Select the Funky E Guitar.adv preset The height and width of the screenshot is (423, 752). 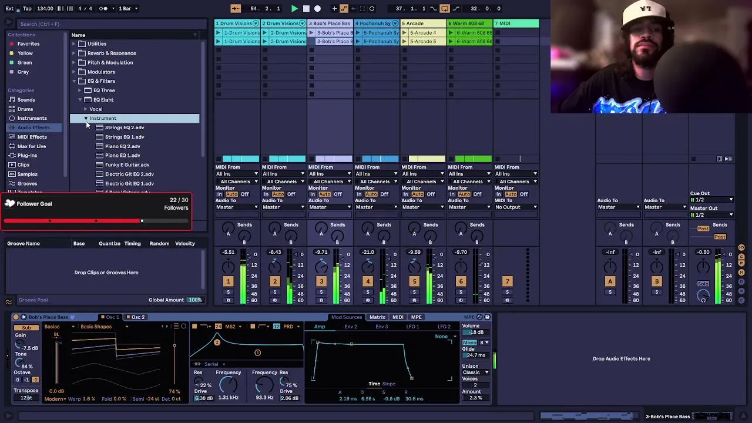[127, 165]
